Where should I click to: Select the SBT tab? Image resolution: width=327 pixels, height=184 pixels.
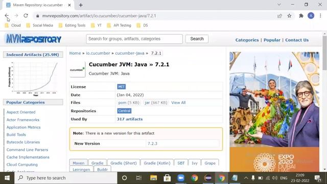click(181, 163)
